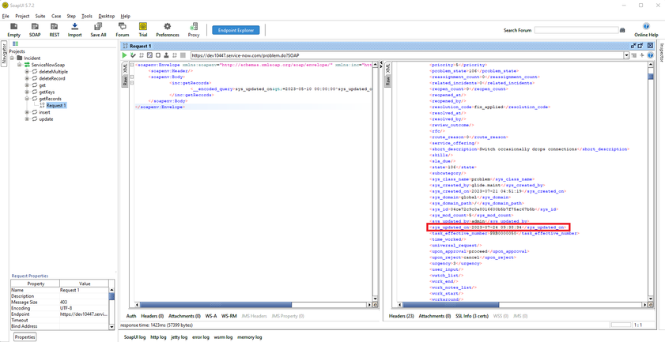Click the Incident project folder icon
The height and width of the screenshot is (342, 665).
point(20,58)
